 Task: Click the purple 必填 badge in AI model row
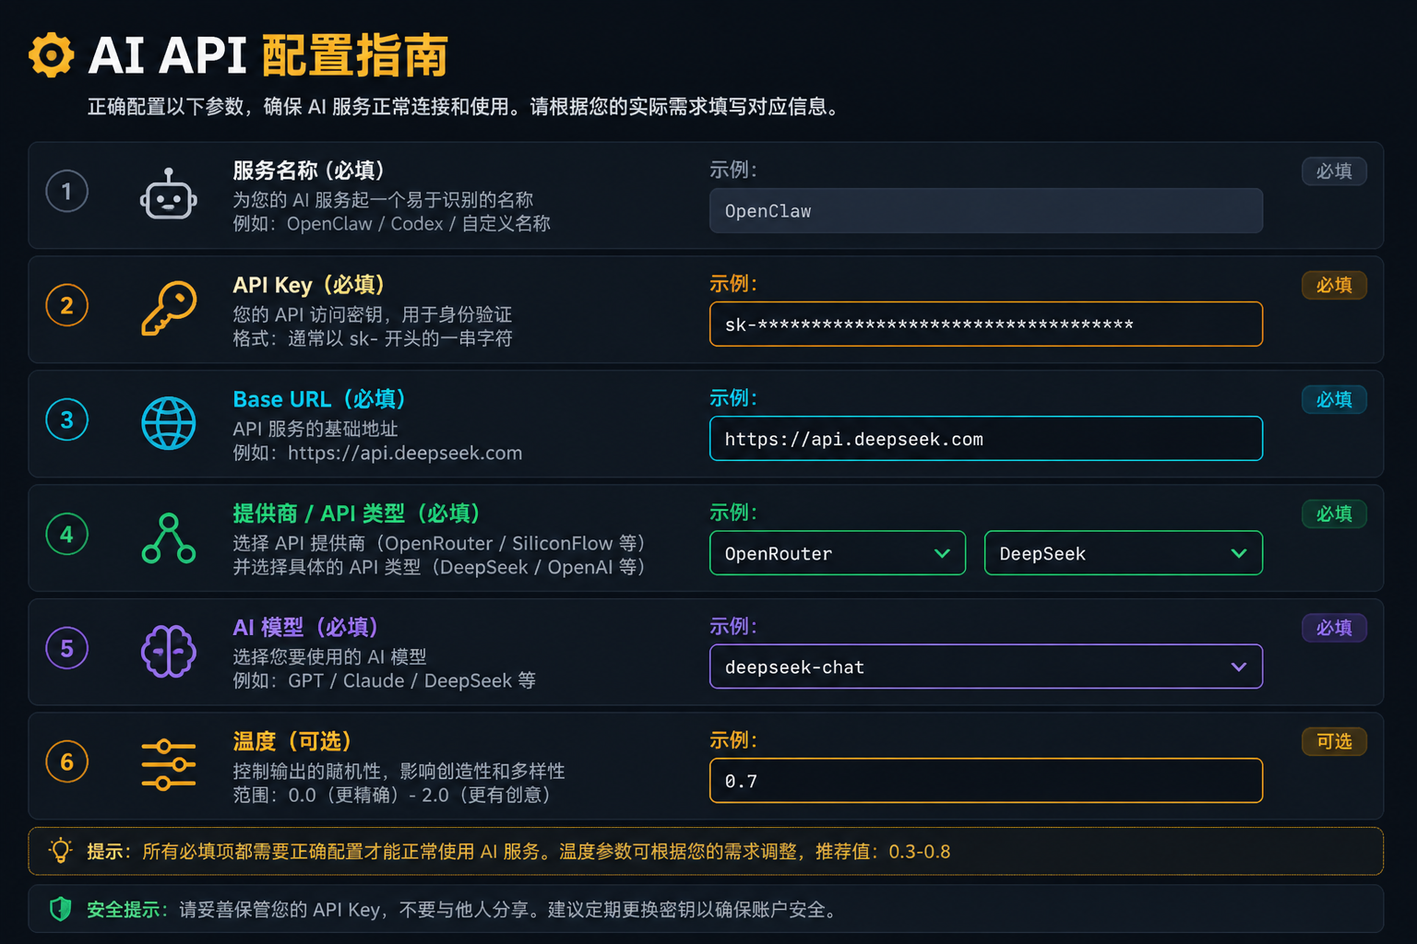click(1334, 628)
